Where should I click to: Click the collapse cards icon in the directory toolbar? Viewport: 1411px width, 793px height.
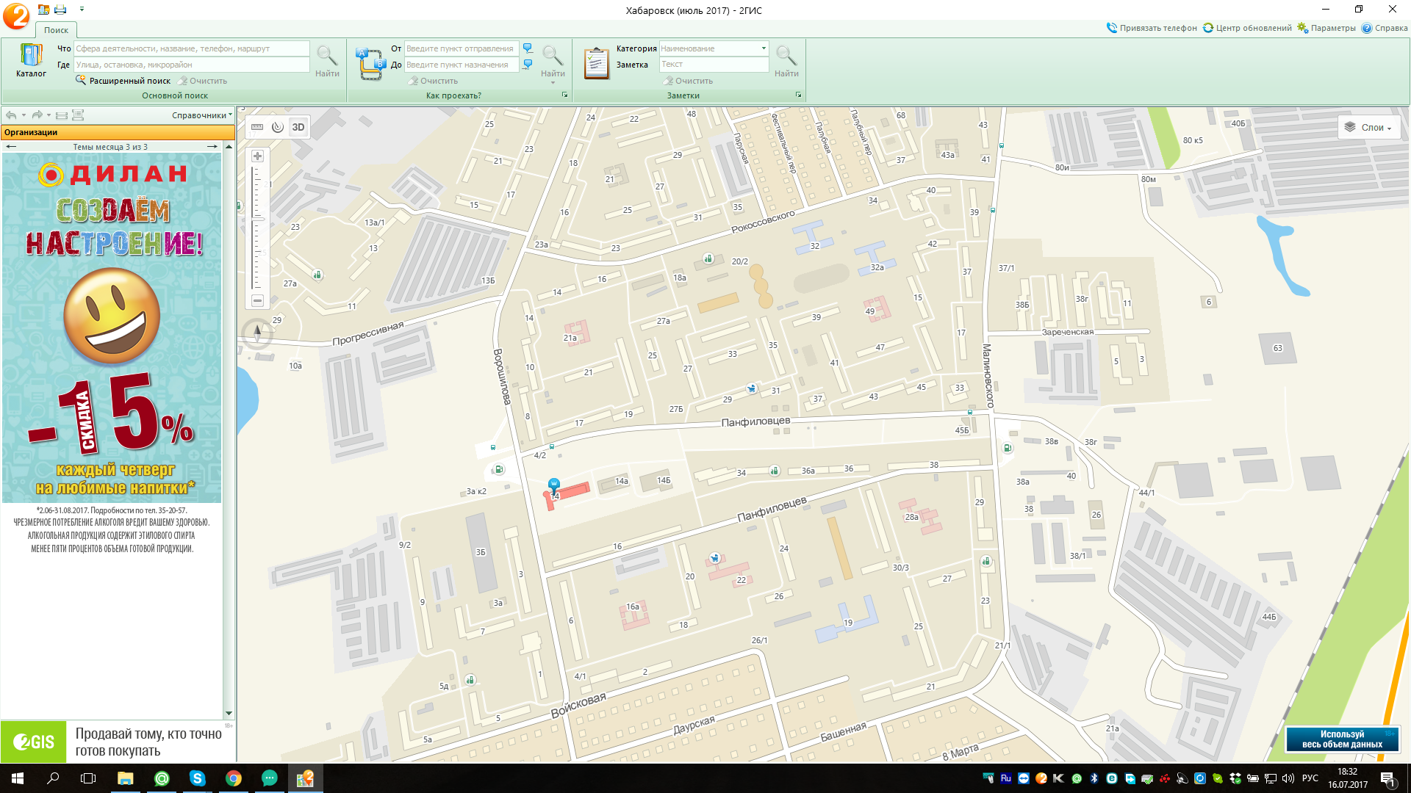tap(62, 115)
